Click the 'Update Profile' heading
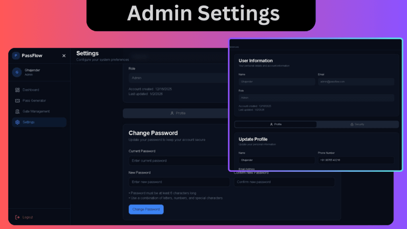 pyautogui.click(x=253, y=140)
